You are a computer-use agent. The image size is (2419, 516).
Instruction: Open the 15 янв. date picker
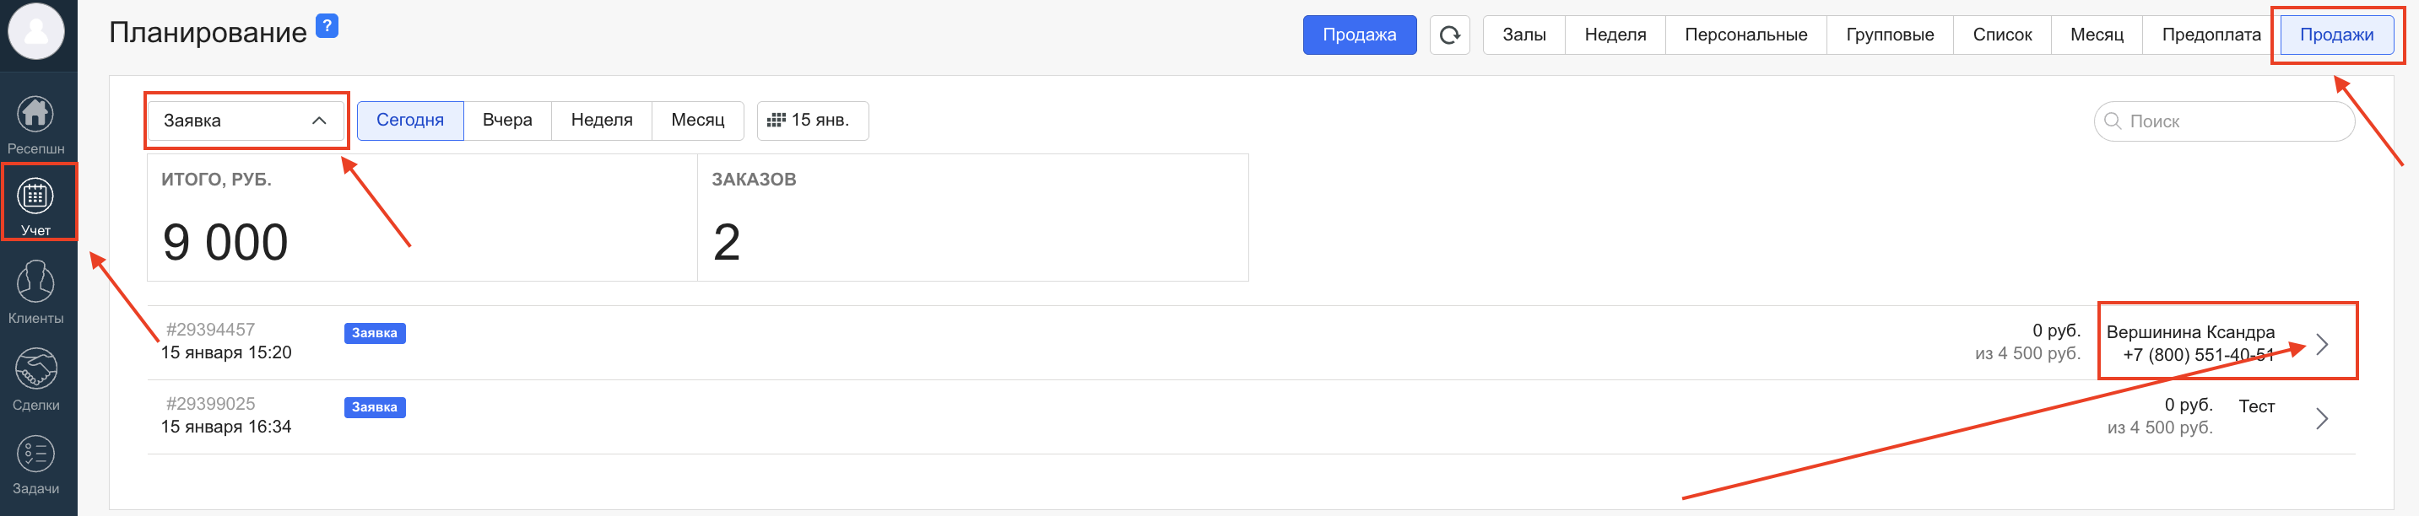coord(812,121)
